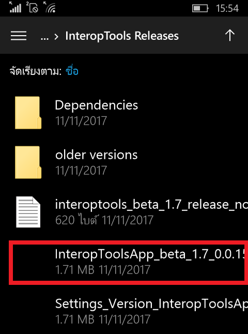This screenshot has height=334, width=248.
Task: Expand the ellipsis breadcrumb path
Action: (44, 36)
